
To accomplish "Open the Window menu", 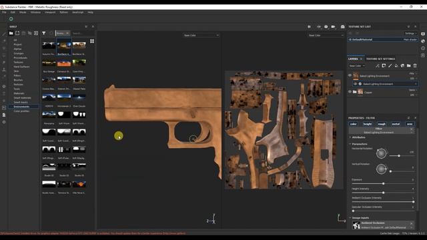I will click(35, 12).
